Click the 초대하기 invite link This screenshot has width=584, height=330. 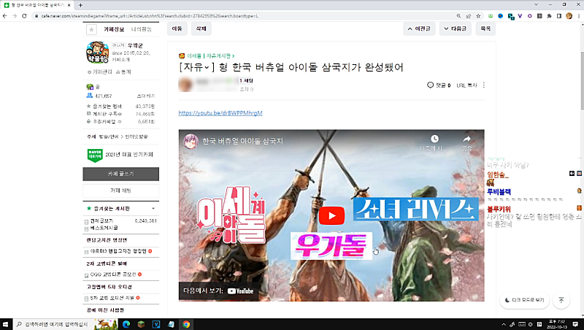coord(146,96)
